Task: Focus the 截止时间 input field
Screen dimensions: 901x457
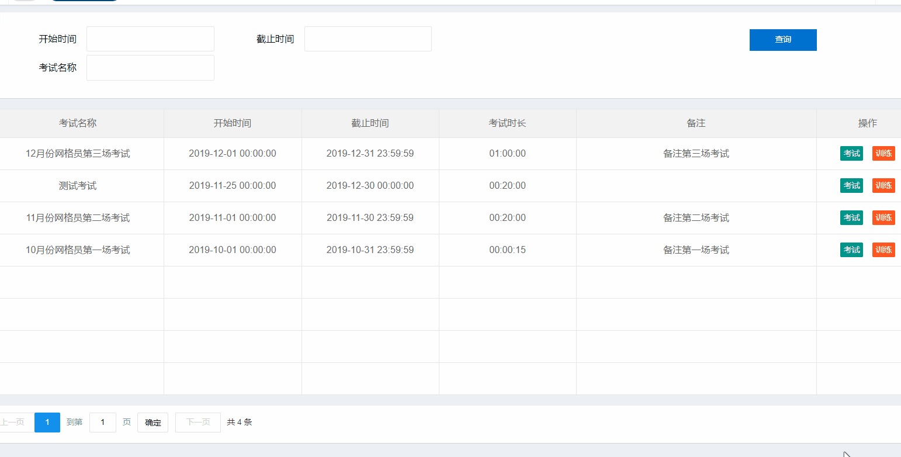Action: point(368,39)
